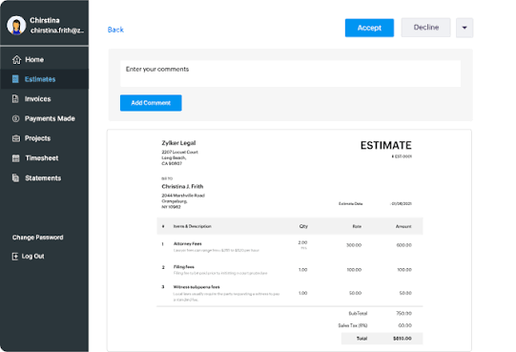Click the Sales Tax label
The image size is (516, 352).
353,325
